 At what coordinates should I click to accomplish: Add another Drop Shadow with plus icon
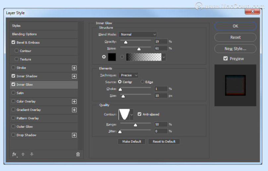click(74, 135)
